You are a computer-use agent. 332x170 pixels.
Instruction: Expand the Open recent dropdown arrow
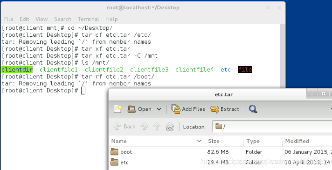tap(159, 109)
